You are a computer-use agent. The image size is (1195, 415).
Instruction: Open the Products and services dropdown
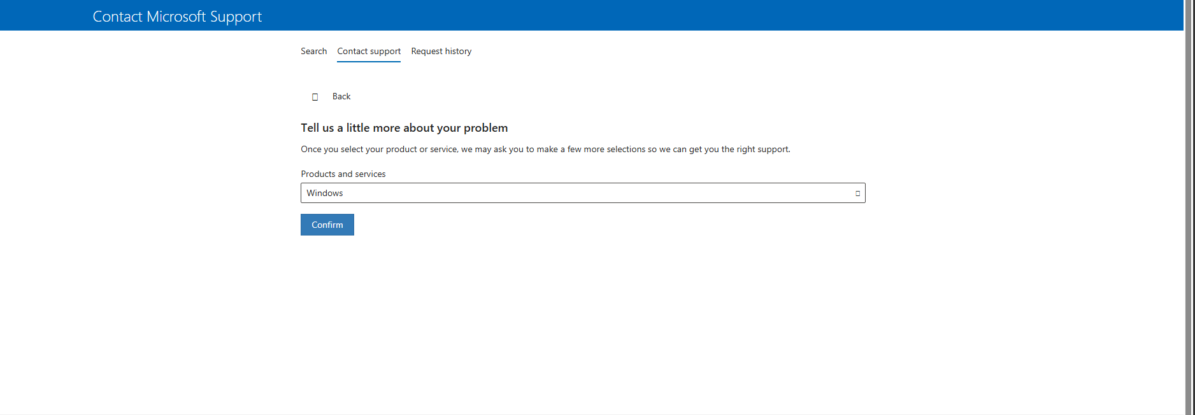pos(583,193)
